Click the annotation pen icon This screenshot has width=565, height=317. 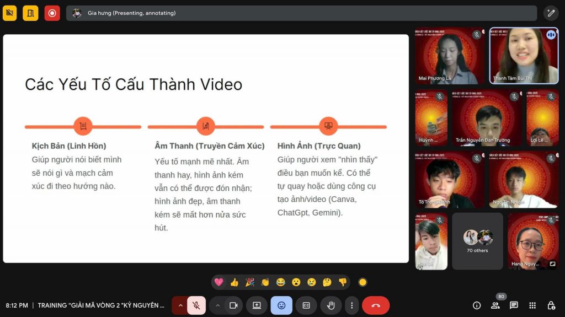551,13
